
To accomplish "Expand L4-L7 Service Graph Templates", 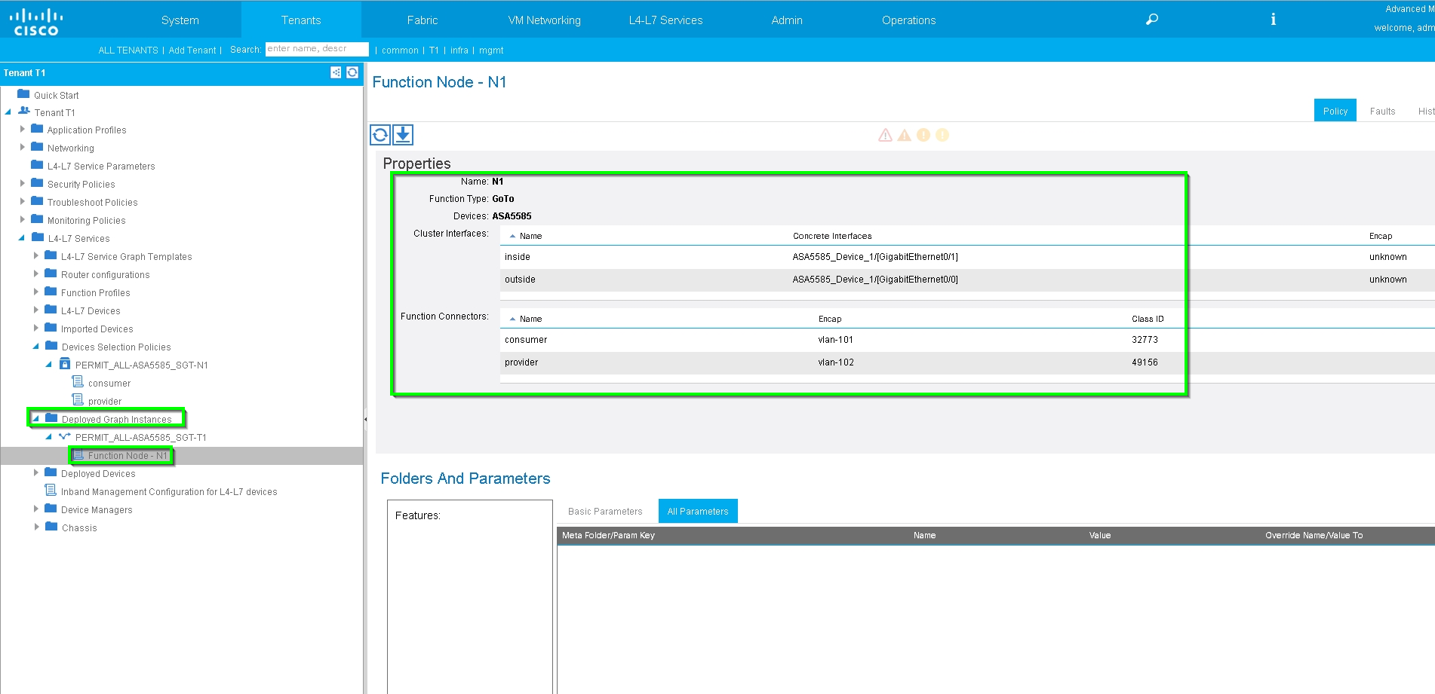I will pos(36,255).
